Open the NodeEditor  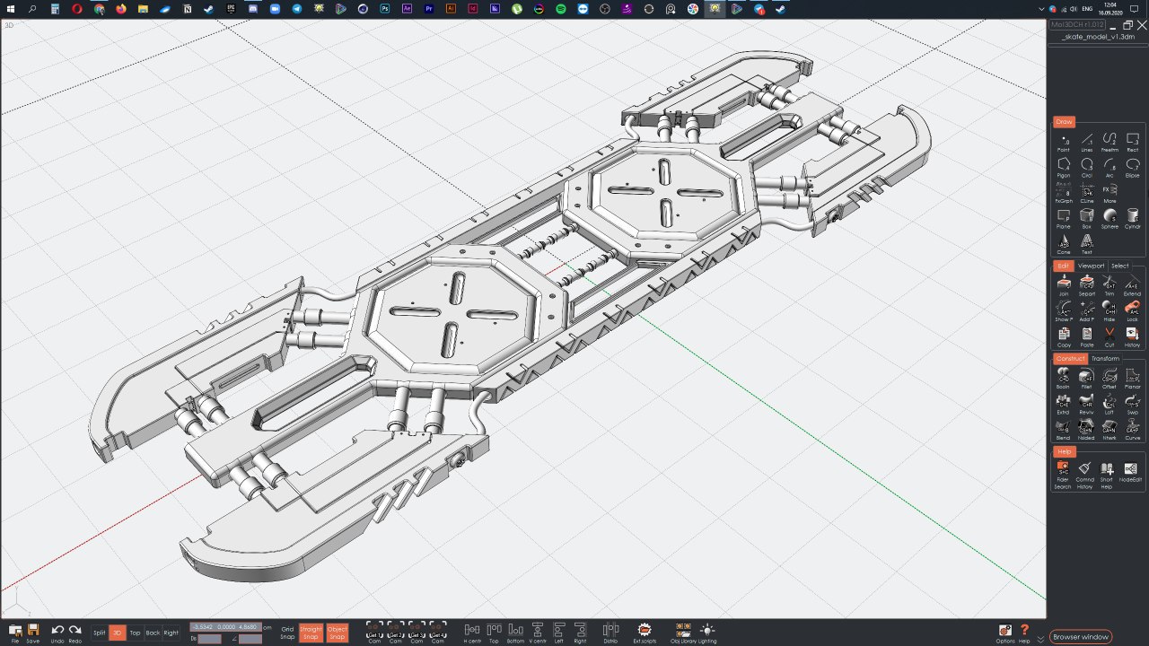point(1131,472)
